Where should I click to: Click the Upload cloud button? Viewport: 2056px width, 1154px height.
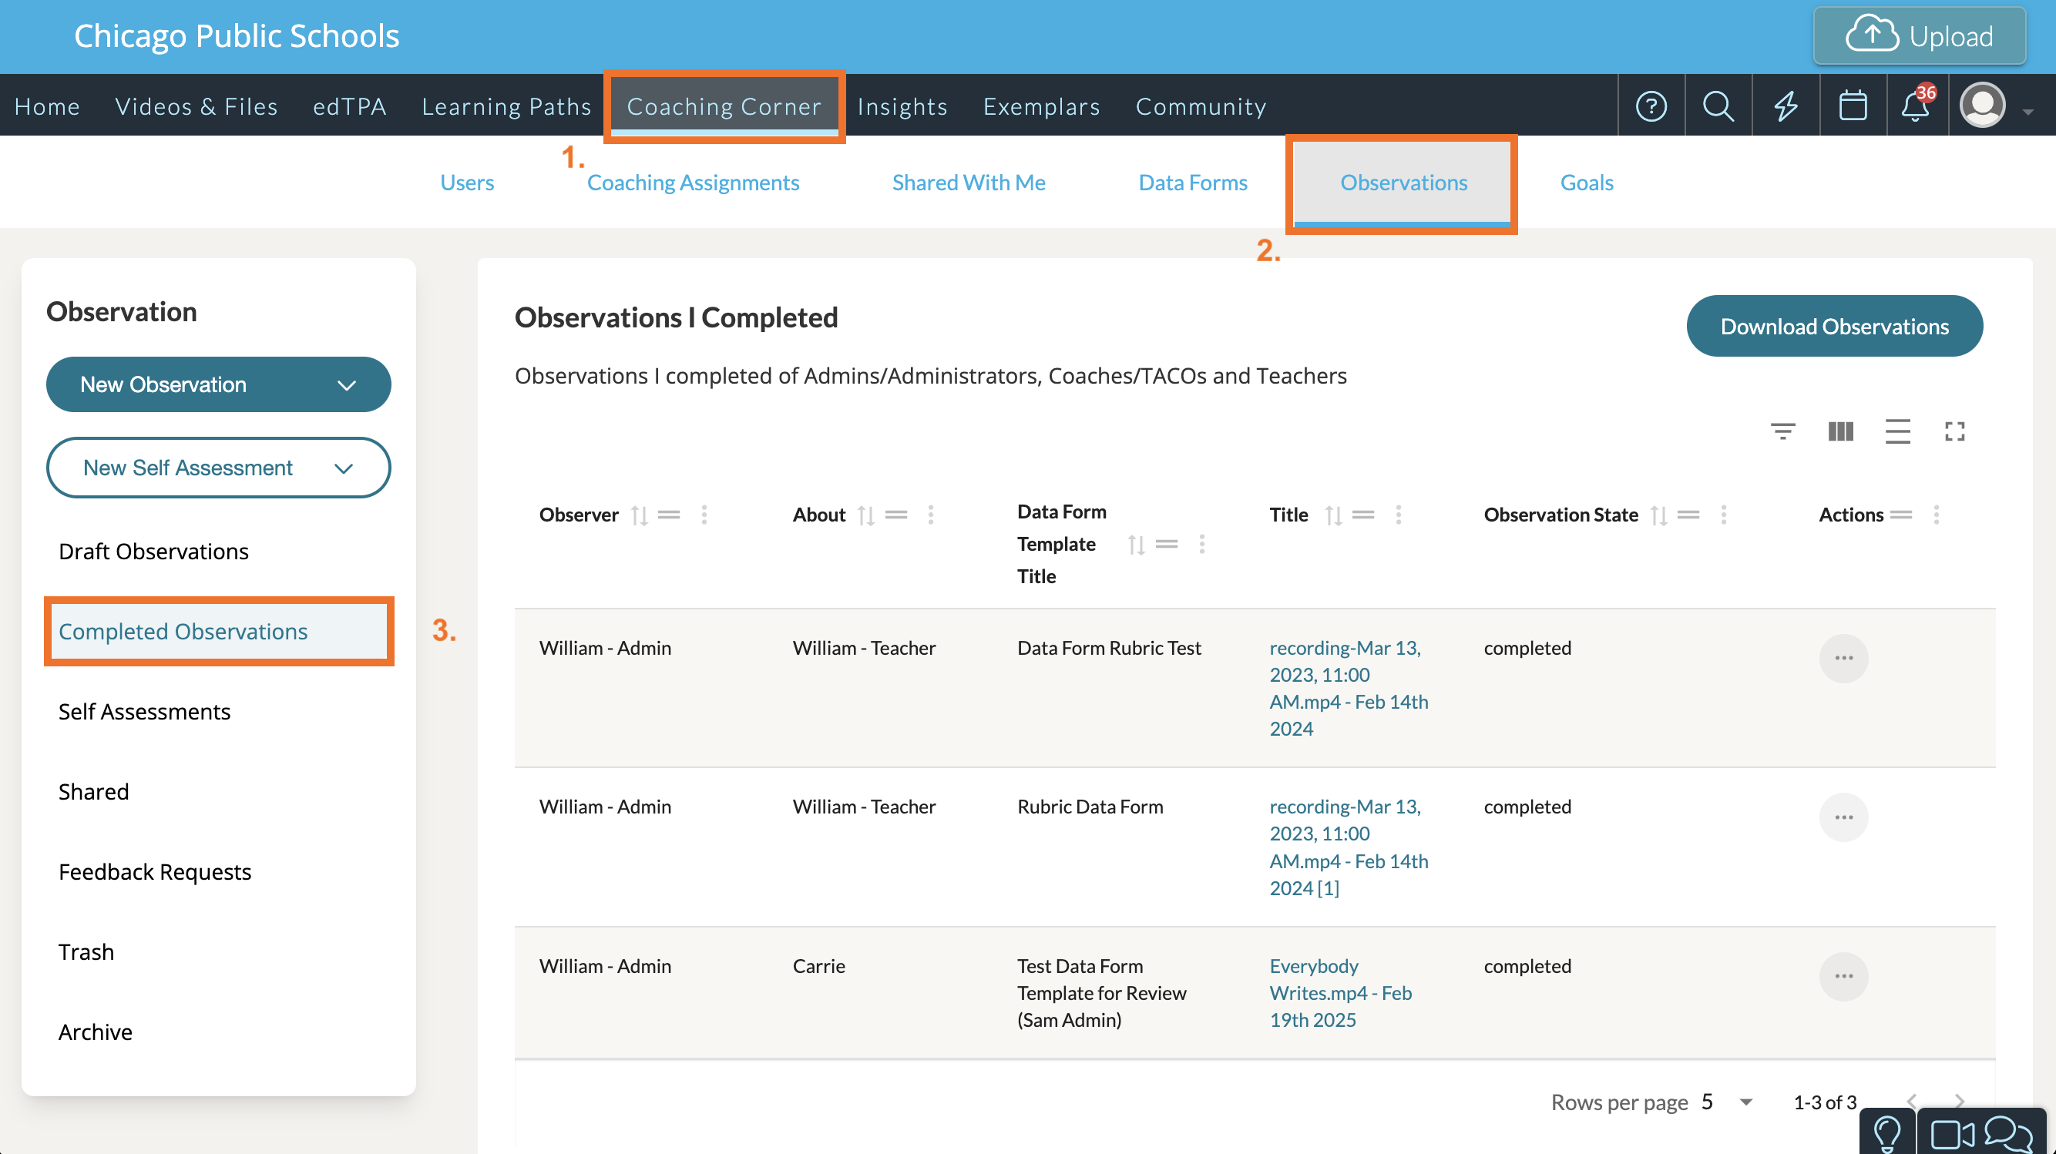(1919, 36)
